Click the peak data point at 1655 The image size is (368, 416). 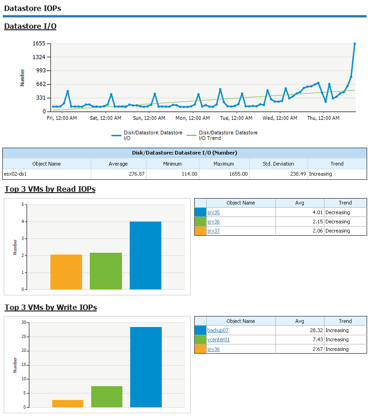click(354, 44)
